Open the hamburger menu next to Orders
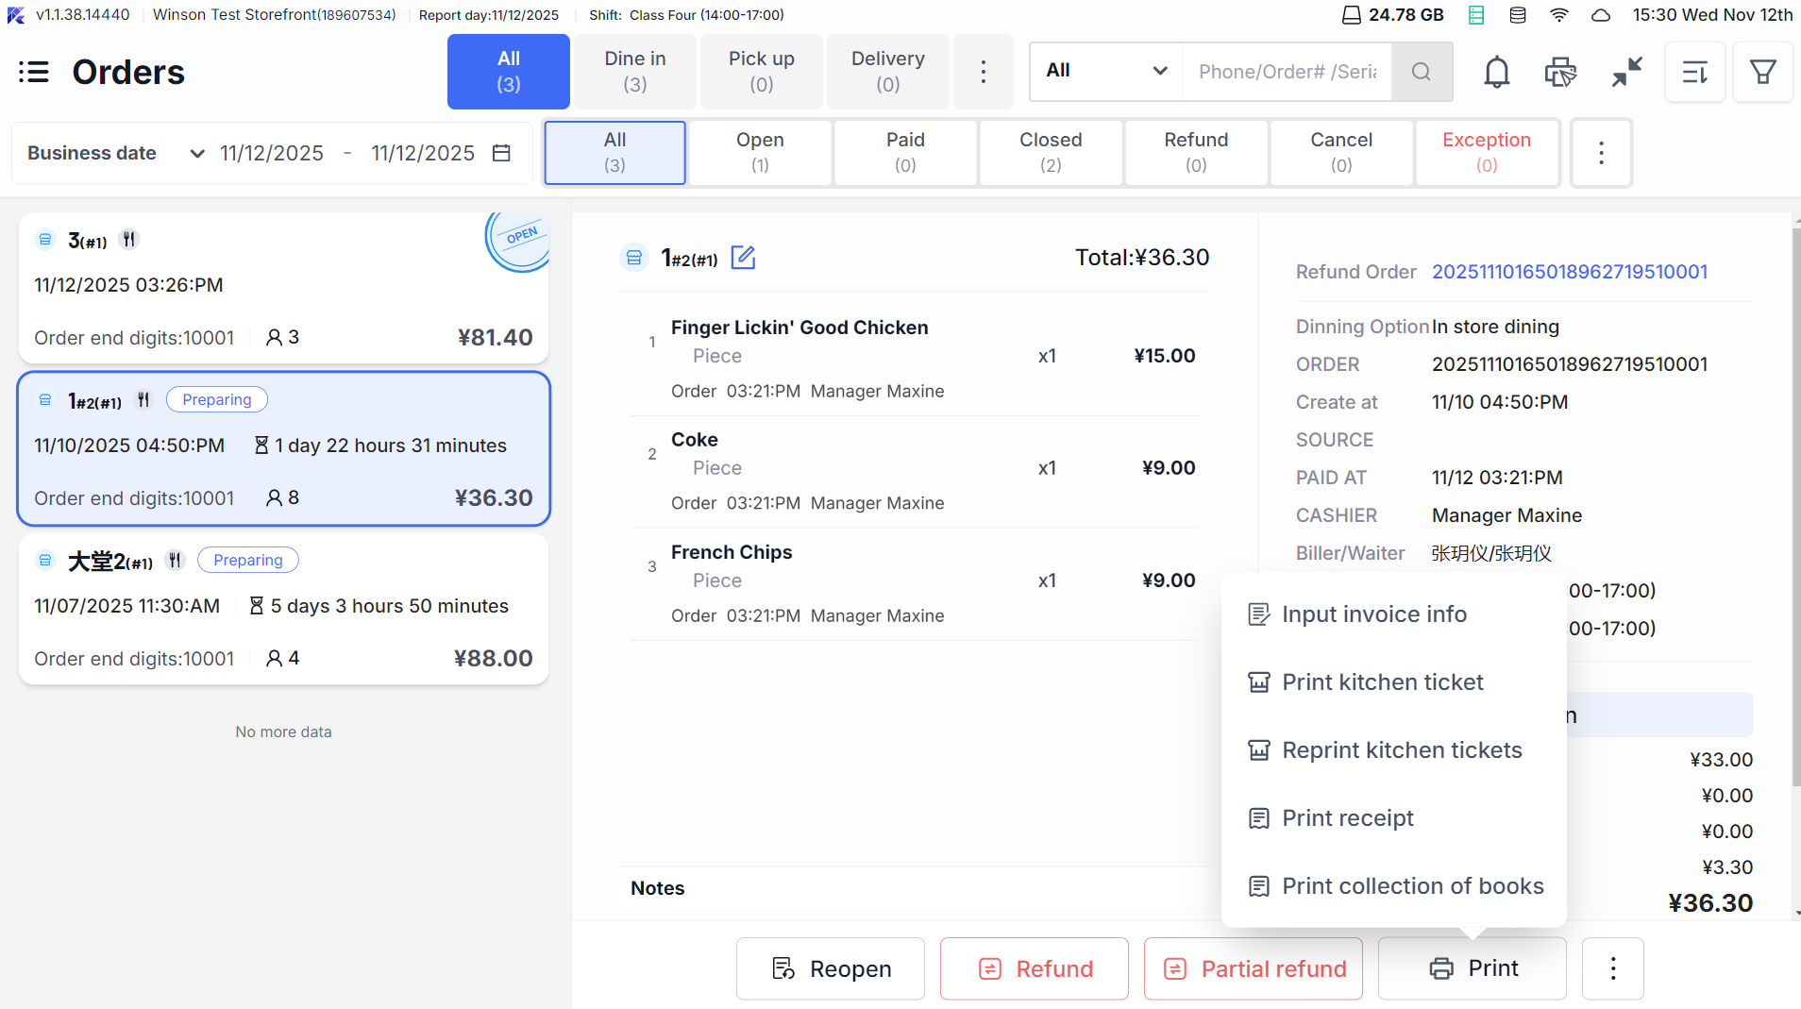 coord(34,72)
